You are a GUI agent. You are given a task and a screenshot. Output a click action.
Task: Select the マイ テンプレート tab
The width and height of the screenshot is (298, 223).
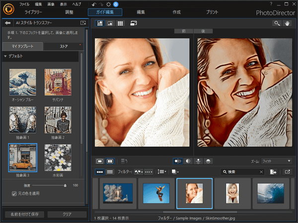22,47
